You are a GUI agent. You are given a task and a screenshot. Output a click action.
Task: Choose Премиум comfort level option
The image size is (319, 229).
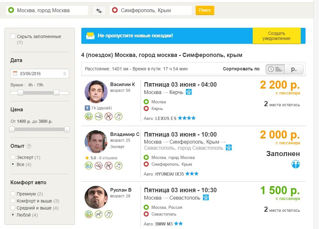click(13, 193)
